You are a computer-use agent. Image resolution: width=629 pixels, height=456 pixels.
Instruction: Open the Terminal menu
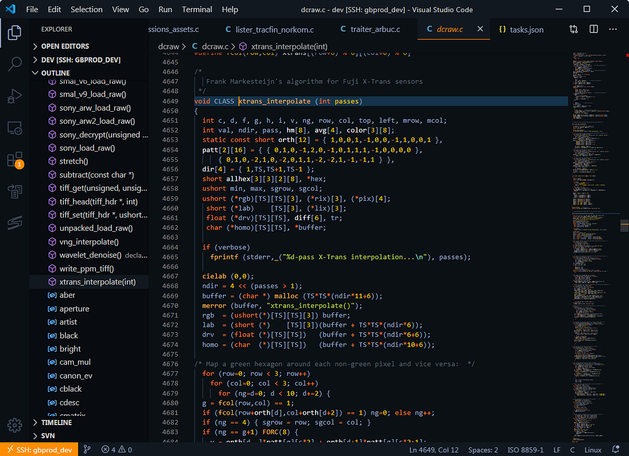(197, 9)
